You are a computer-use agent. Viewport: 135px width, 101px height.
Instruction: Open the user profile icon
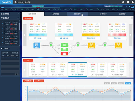(x=133, y=2)
